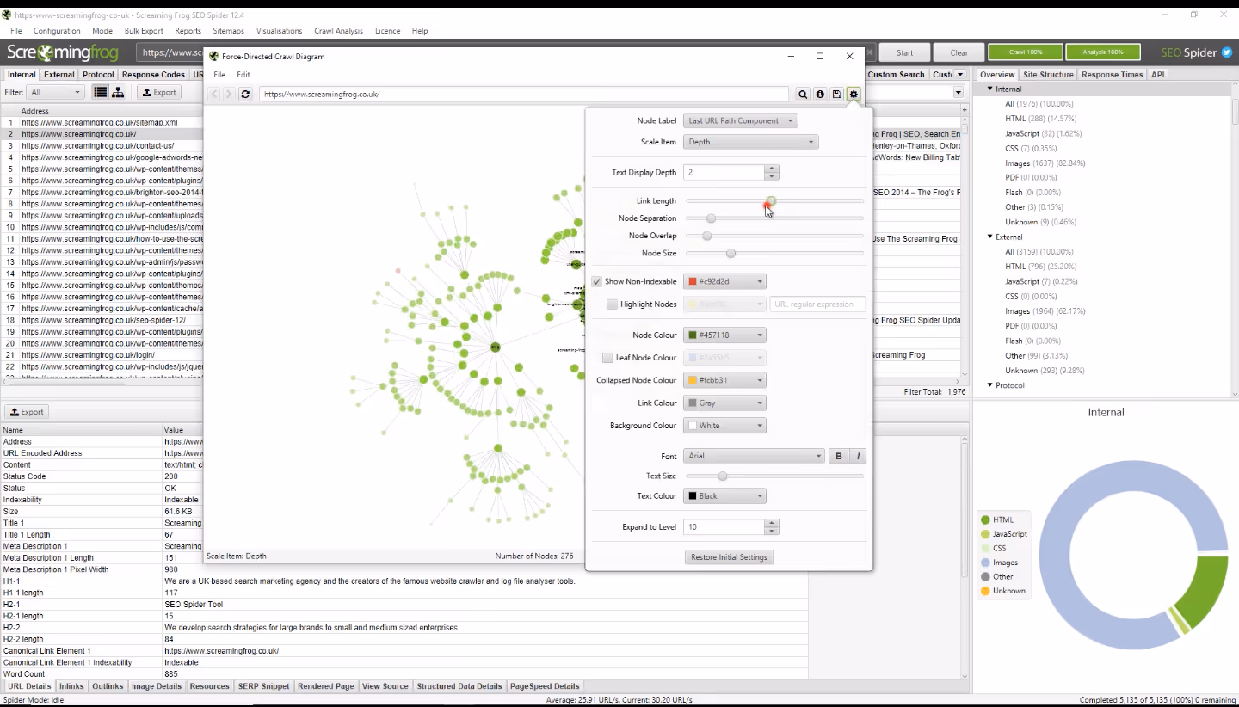Uncheck Show Non-Indexable checkbox

pos(597,281)
